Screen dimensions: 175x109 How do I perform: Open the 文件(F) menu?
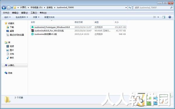tap(6, 13)
